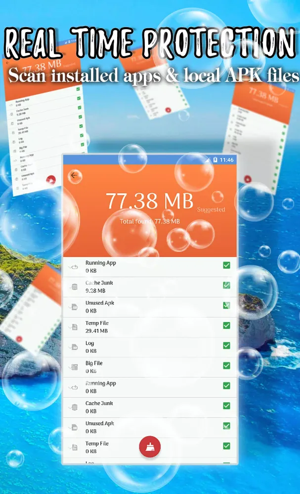Tap the signal strength icon in status bar
The image size is (300, 494).
208,160
